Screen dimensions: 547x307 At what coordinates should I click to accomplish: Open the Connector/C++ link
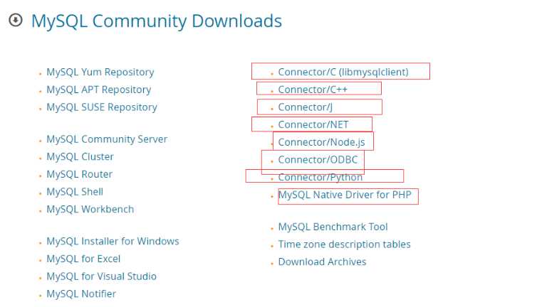pos(313,90)
